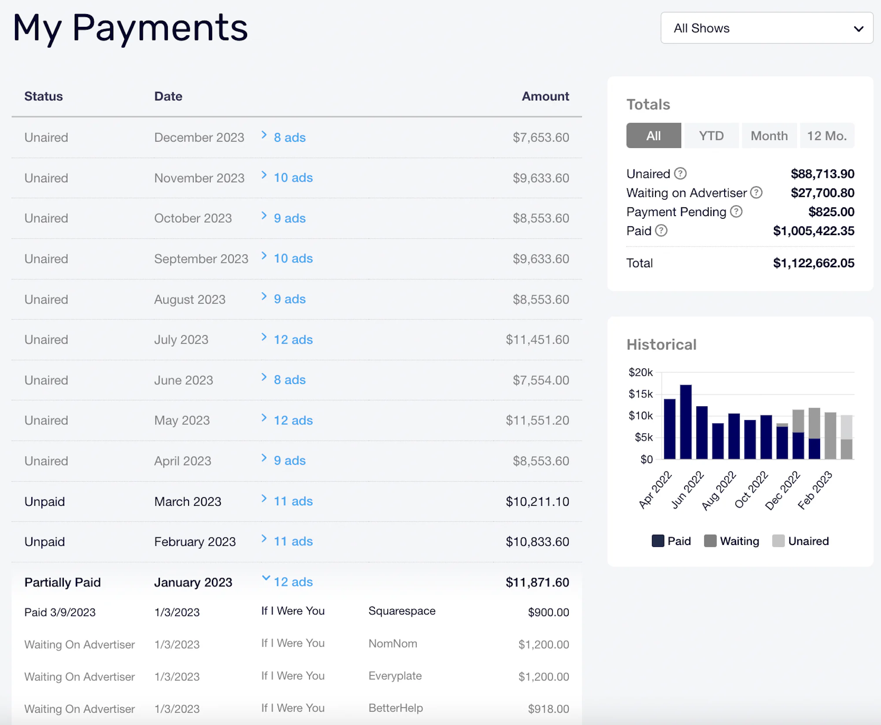Open the 9 ads link for October 2023
Viewport: 881px width, 725px height.
pyautogui.click(x=289, y=218)
